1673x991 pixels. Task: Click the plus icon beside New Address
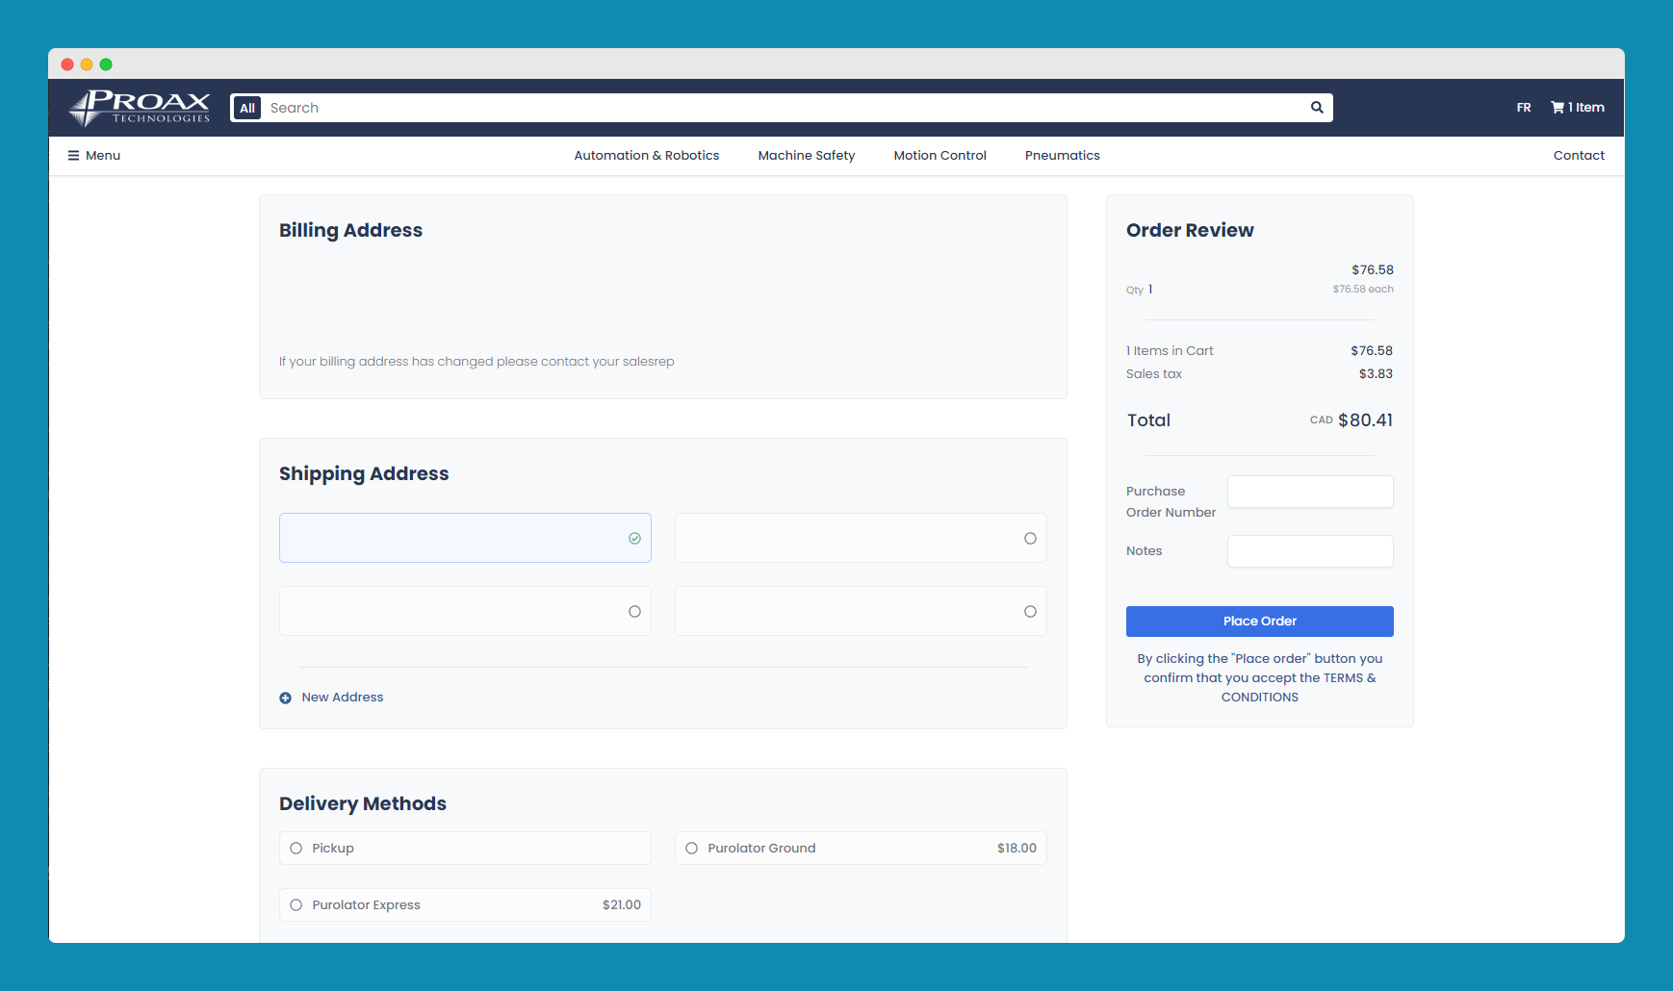(x=285, y=698)
